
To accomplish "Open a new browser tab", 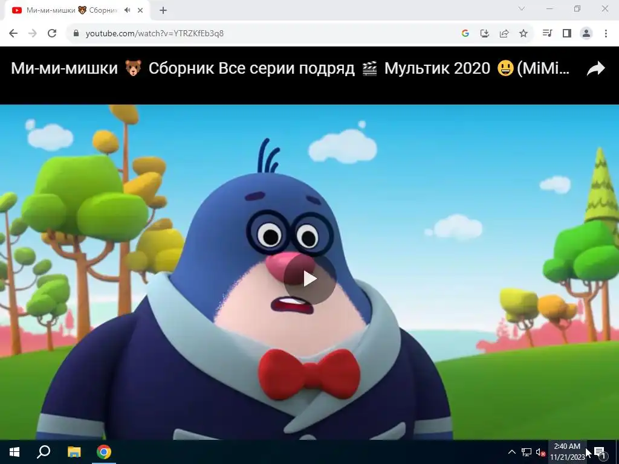I will pos(163,10).
